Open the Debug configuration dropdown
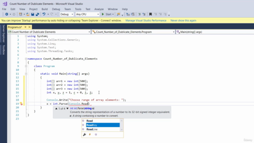Image resolution: width=254 pixels, height=143 pixels. [67, 14]
